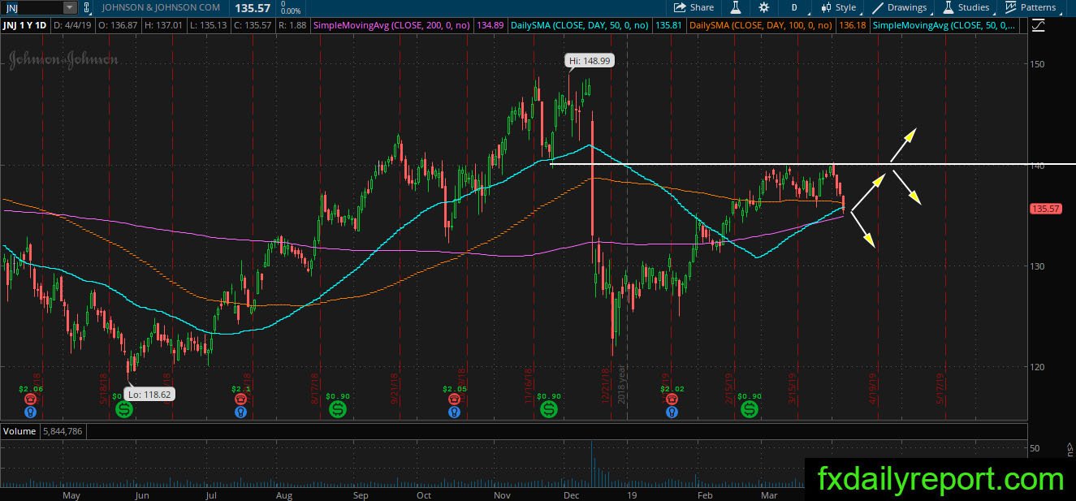Click the $0.90 dividend icon between Feb and Mar
1076x501 pixels.
pyautogui.click(x=749, y=411)
